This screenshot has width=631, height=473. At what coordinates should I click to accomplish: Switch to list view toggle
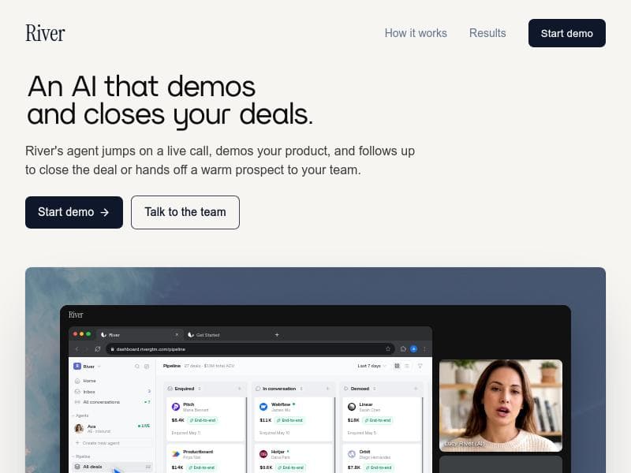pyautogui.click(x=407, y=366)
